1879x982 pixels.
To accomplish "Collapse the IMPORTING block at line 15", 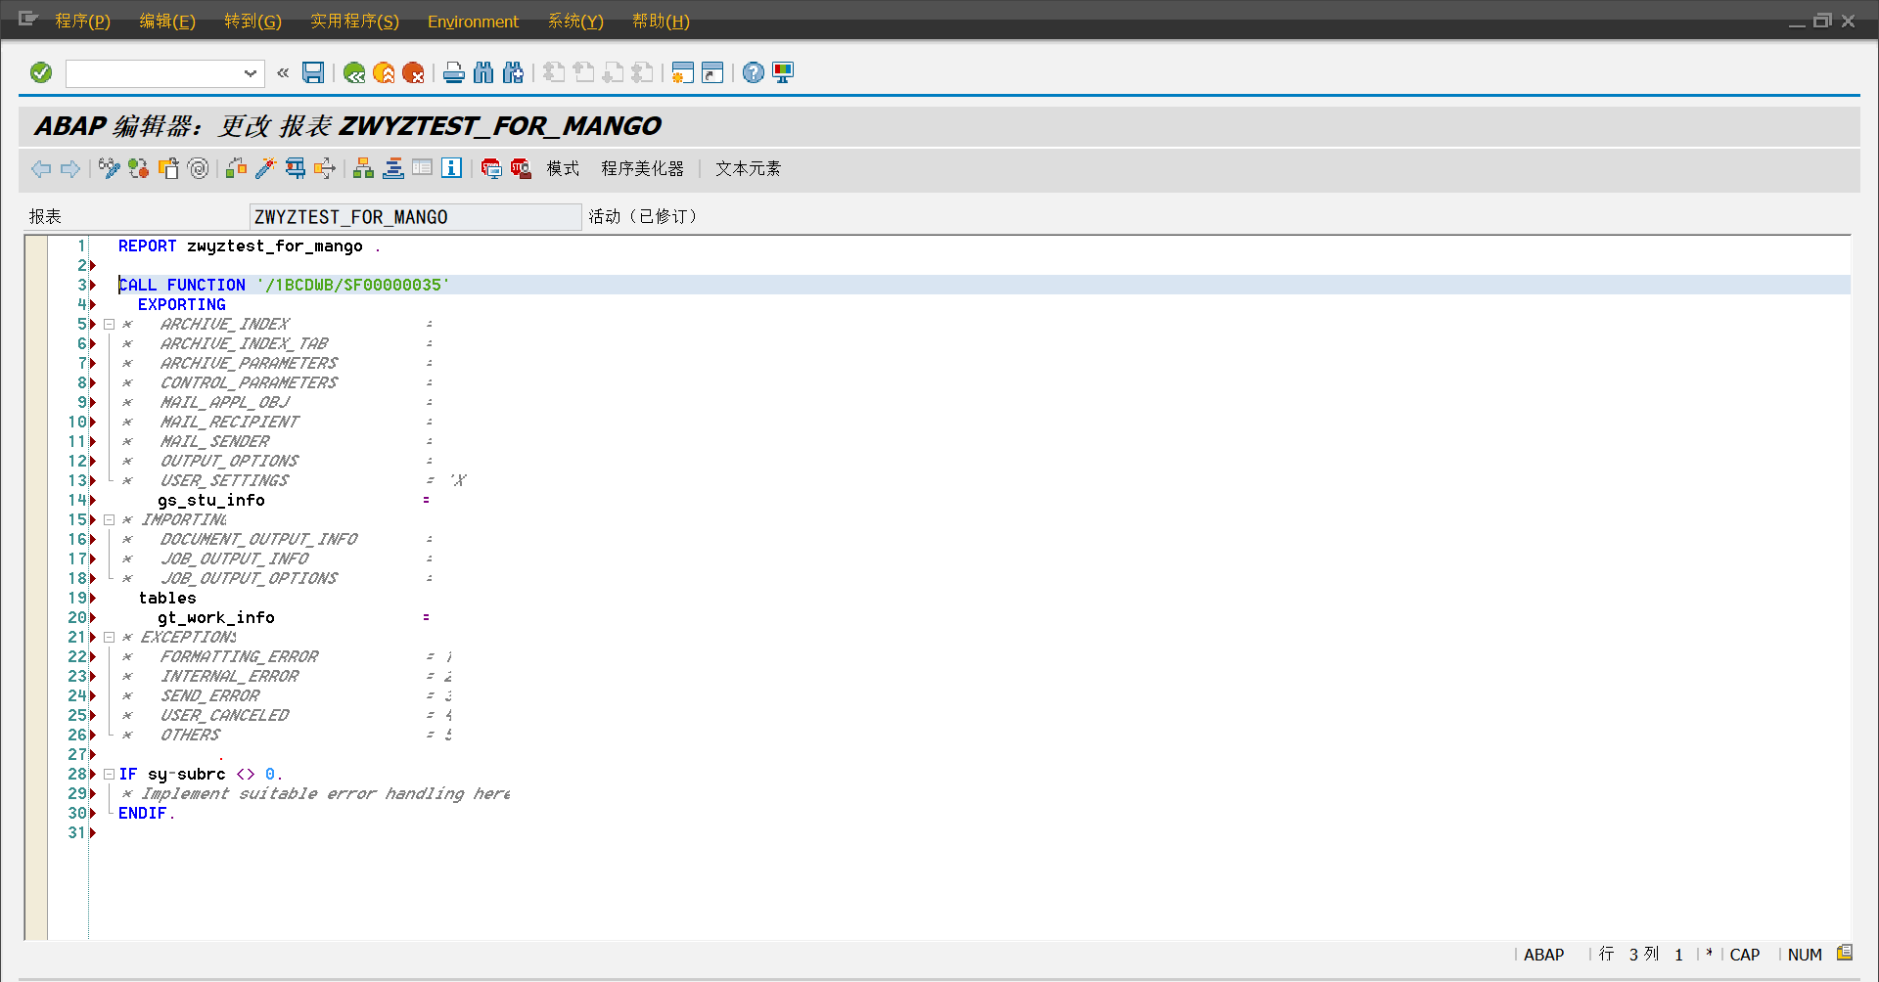I will point(110,519).
